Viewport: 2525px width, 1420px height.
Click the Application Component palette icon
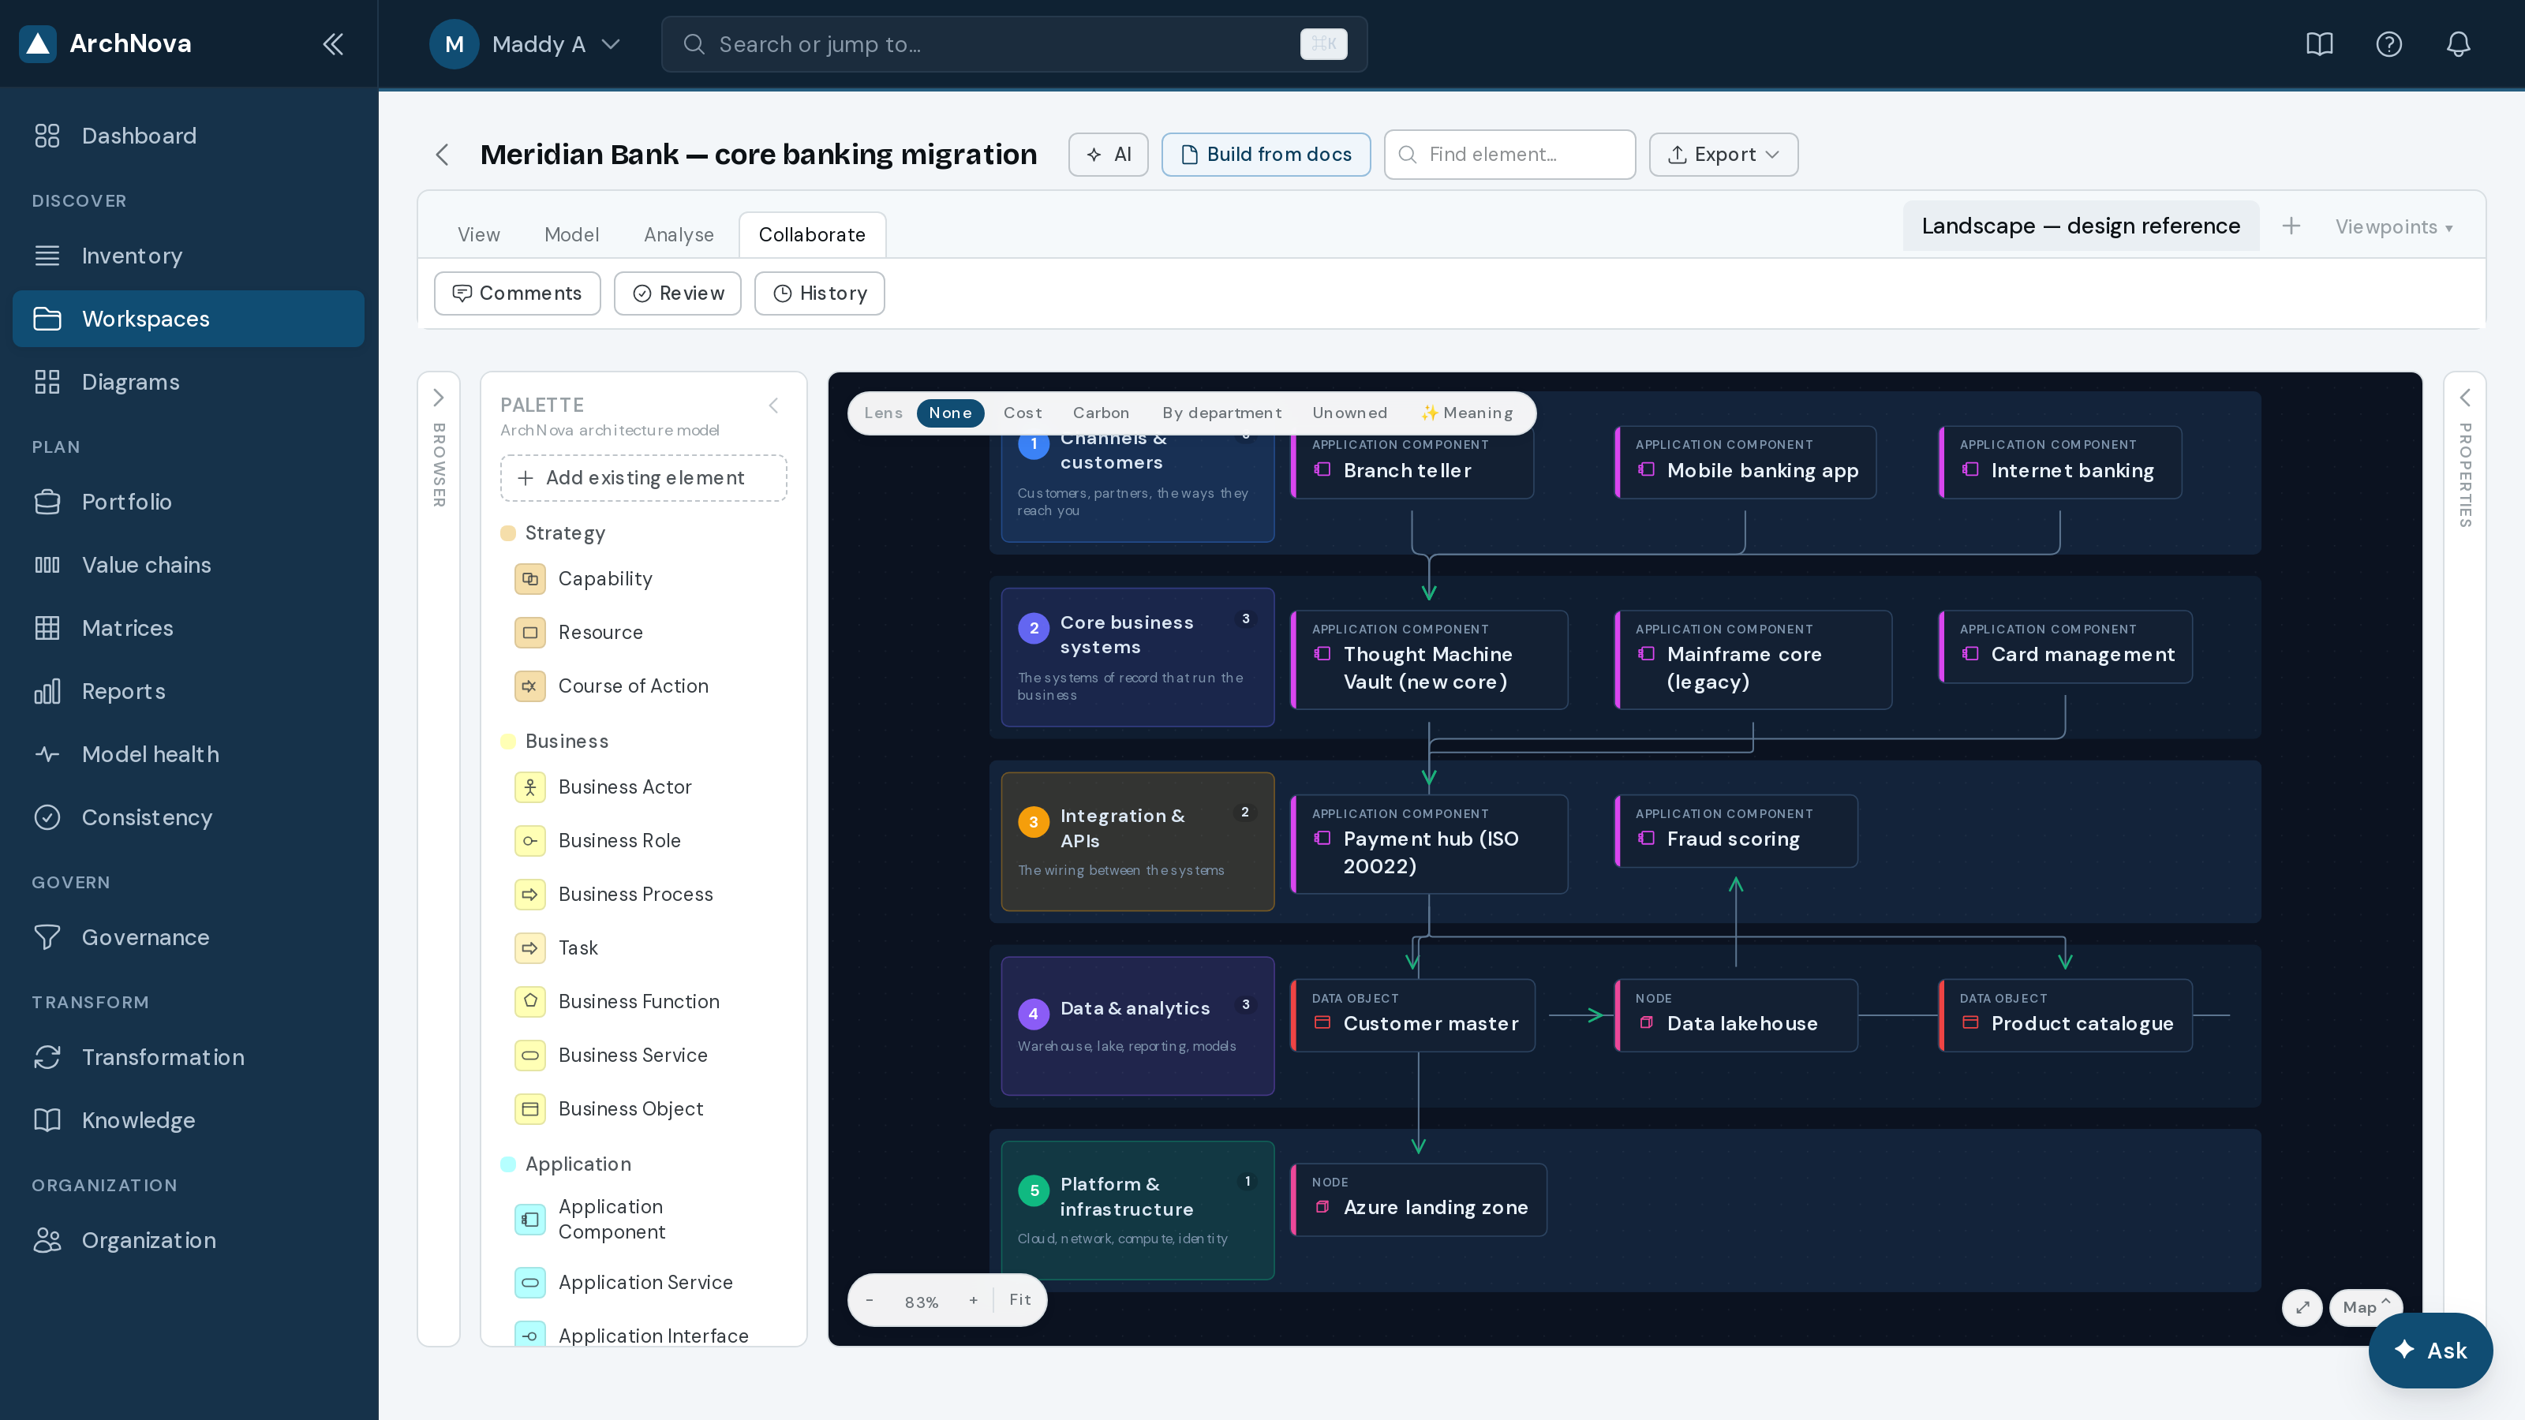[530, 1220]
